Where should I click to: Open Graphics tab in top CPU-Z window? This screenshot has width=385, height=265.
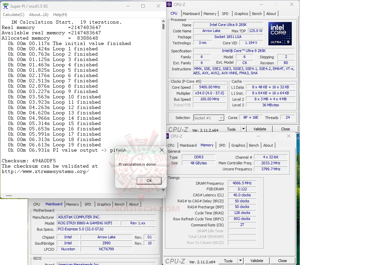tap(241, 14)
